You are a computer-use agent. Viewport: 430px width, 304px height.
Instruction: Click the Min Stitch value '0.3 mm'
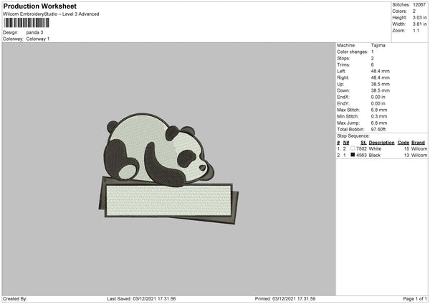(379, 116)
